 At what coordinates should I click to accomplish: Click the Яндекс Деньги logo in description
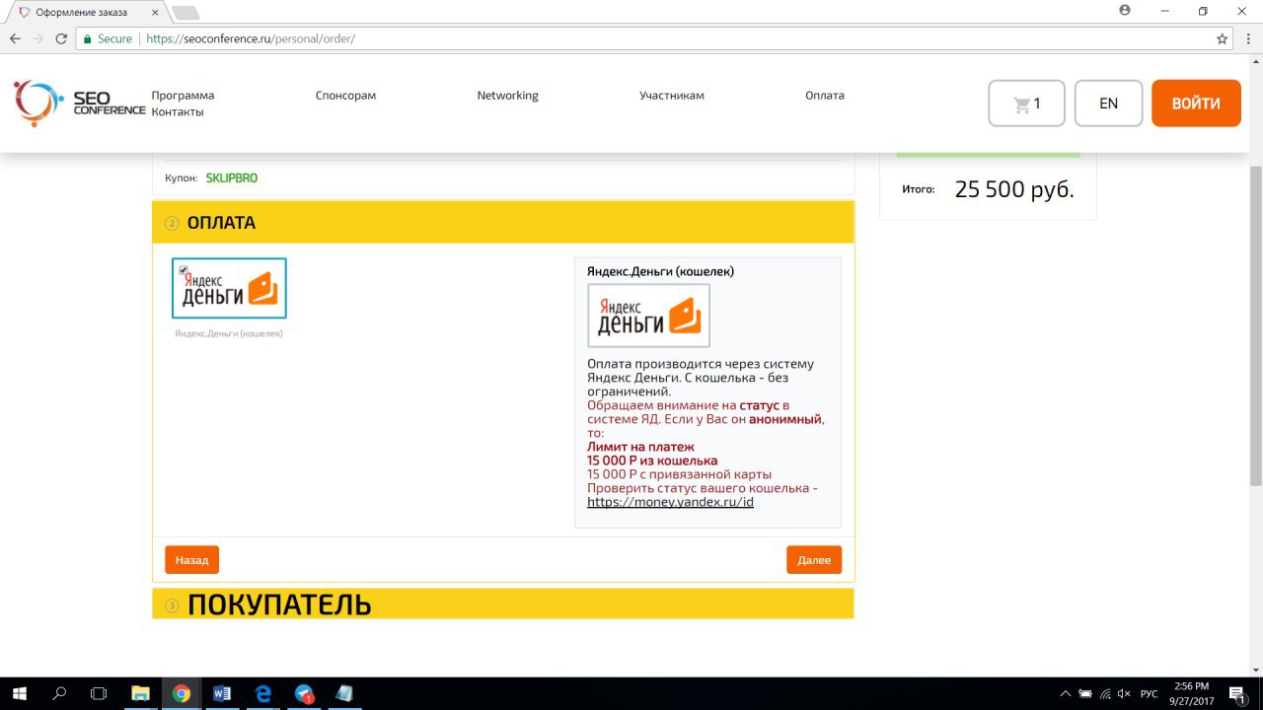tap(648, 316)
